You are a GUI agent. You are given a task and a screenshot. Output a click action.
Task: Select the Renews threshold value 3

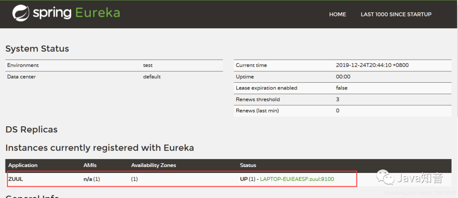pos(338,99)
